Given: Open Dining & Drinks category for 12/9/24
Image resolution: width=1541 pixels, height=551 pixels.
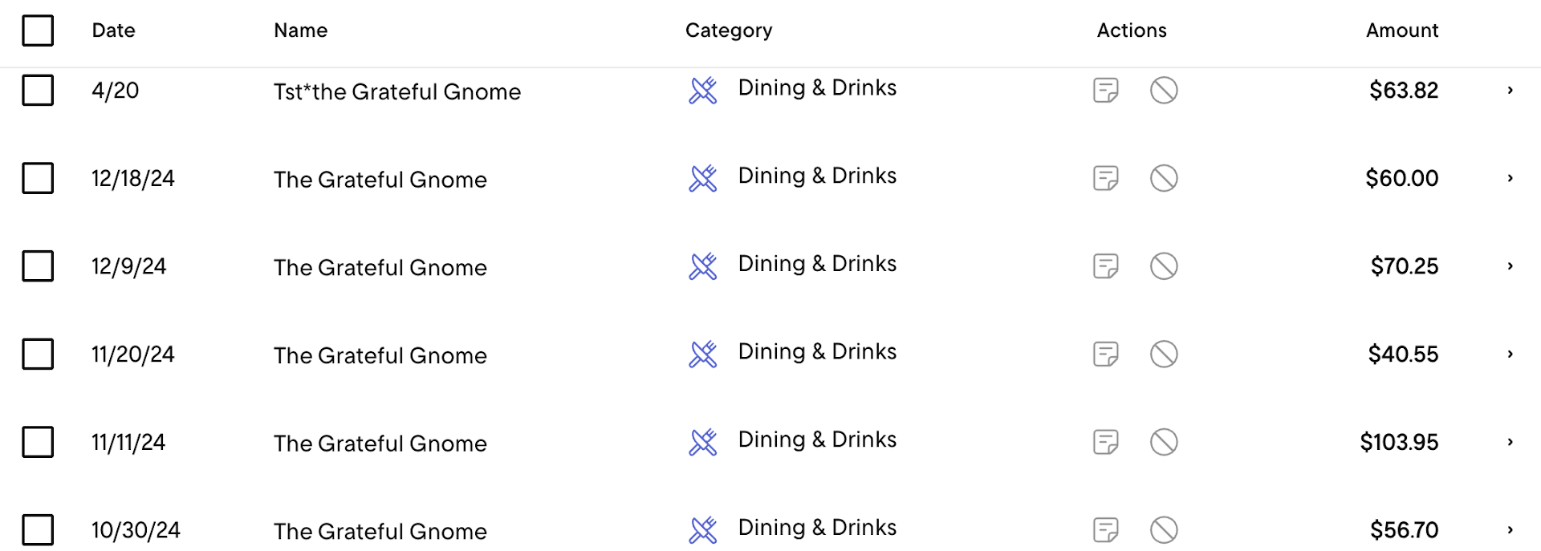Looking at the screenshot, I should pos(816,264).
